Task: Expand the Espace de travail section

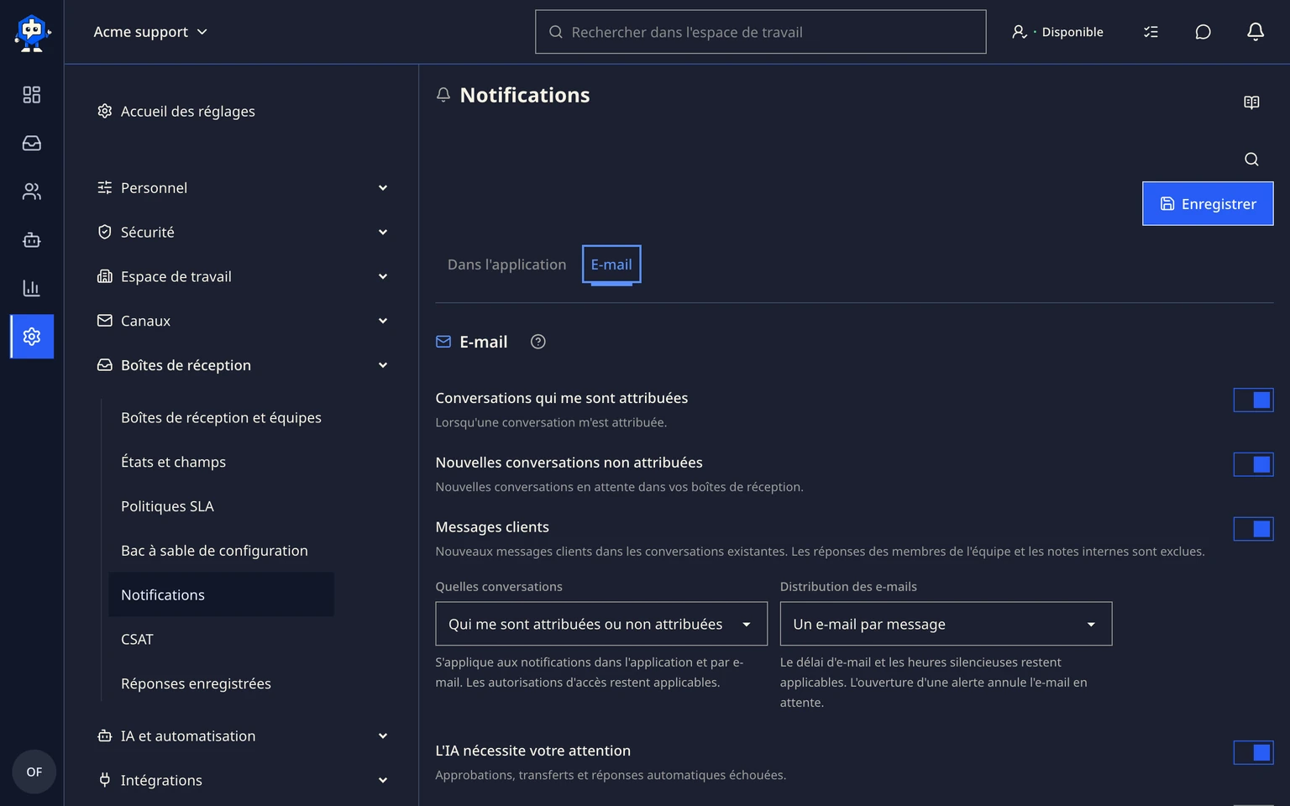Action: (243, 277)
